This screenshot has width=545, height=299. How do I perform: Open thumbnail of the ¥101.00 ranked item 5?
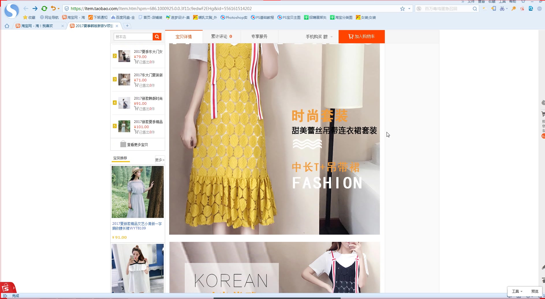click(124, 126)
